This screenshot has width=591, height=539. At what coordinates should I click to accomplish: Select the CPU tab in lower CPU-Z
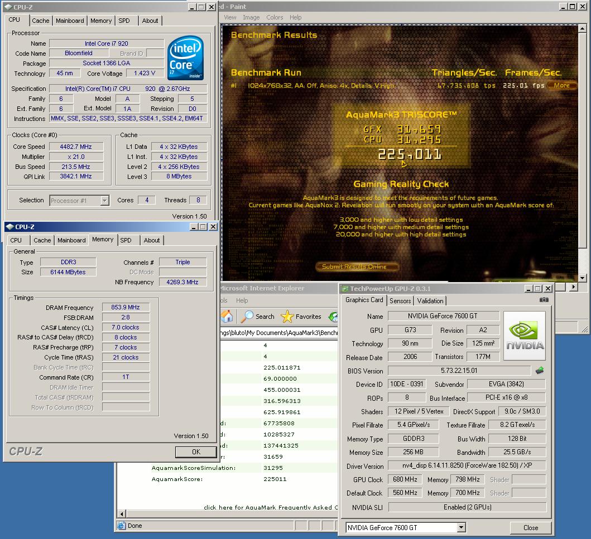16,240
